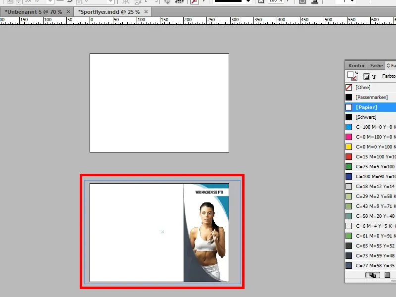Choose the C=73 M=59 Y=48 swatch
396x297 pixels.
tap(370, 255)
